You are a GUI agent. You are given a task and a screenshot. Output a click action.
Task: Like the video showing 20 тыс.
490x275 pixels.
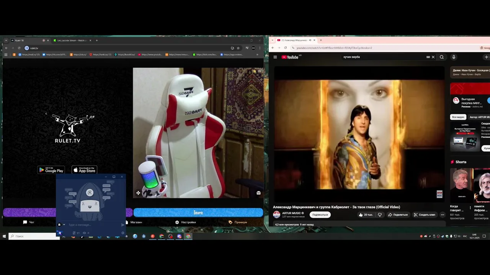pos(366,215)
